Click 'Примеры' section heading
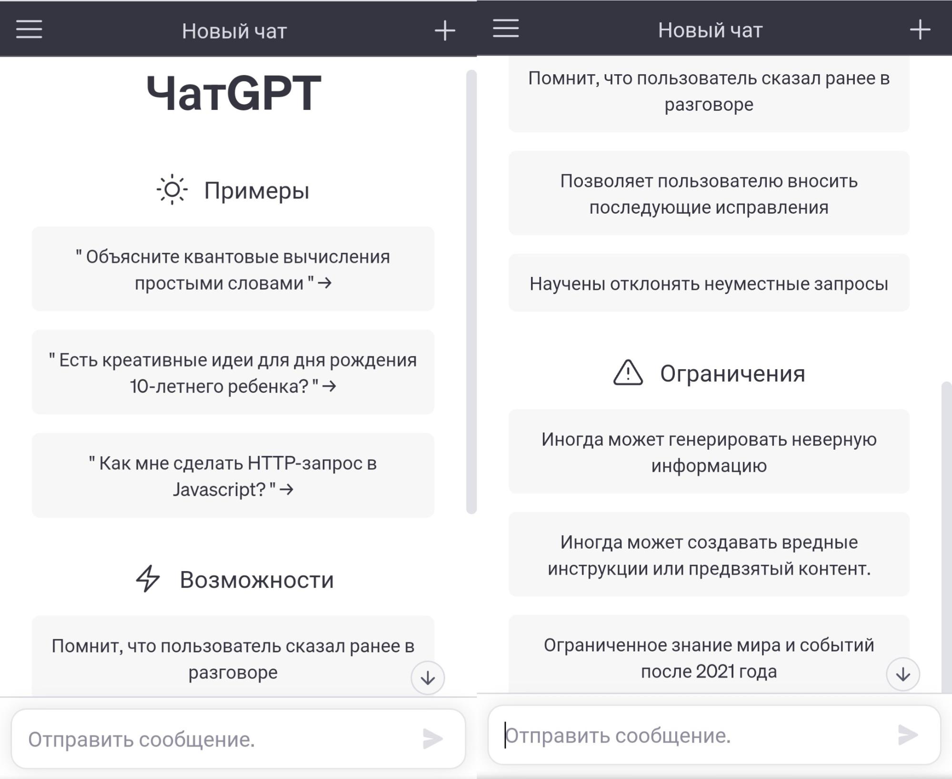952x779 pixels. 257,190
